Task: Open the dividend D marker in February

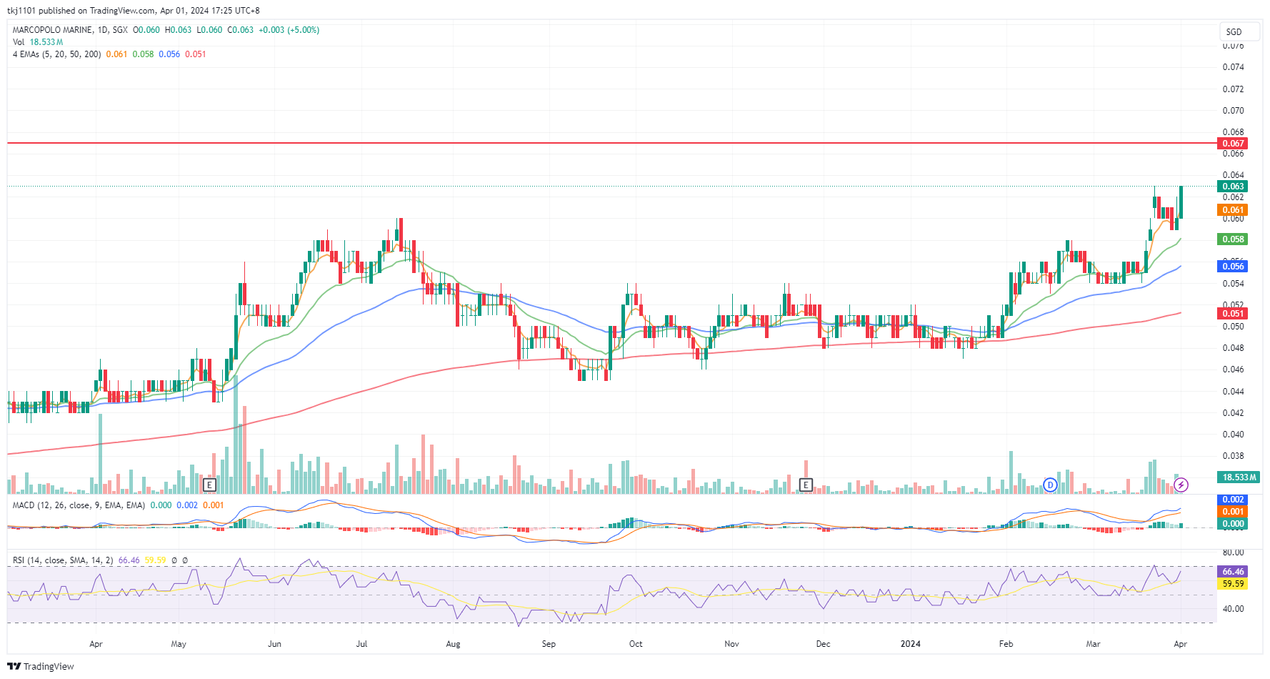Action: (x=1050, y=485)
